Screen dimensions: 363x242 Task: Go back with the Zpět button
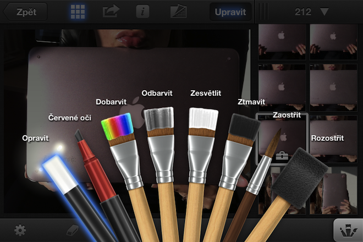click(x=25, y=12)
